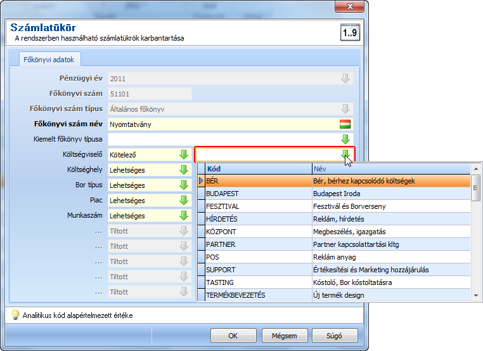Select the TASTING code entry

334,282
